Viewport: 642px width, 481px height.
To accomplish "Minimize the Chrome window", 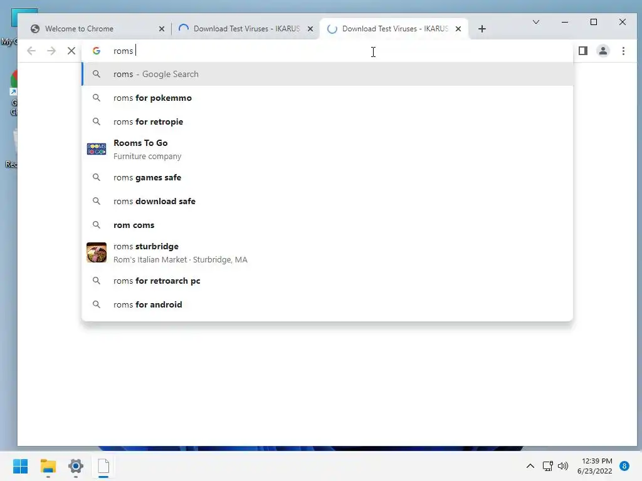I will (x=565, y=22).
